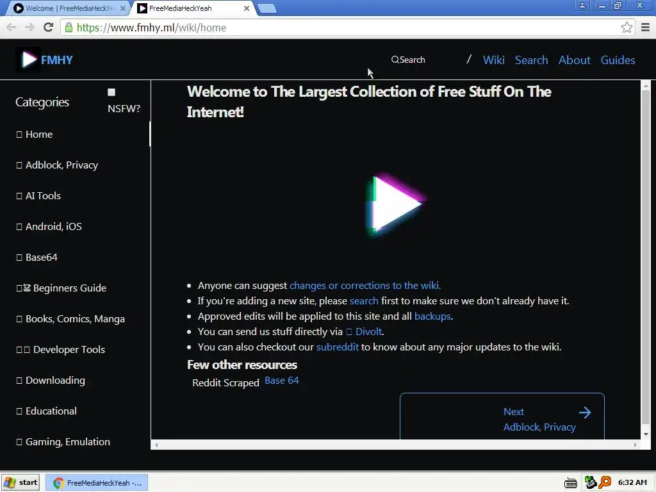This screenshot has height=492, width=656.
Task: Click the large play logo image
Action: (x=396, y=204)
